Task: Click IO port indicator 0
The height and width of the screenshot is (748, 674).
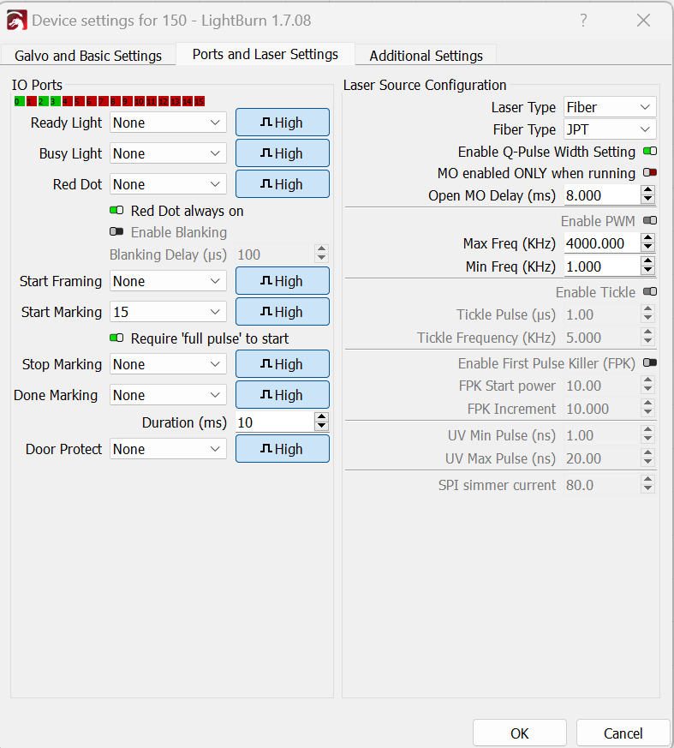Action: (19, 101)
